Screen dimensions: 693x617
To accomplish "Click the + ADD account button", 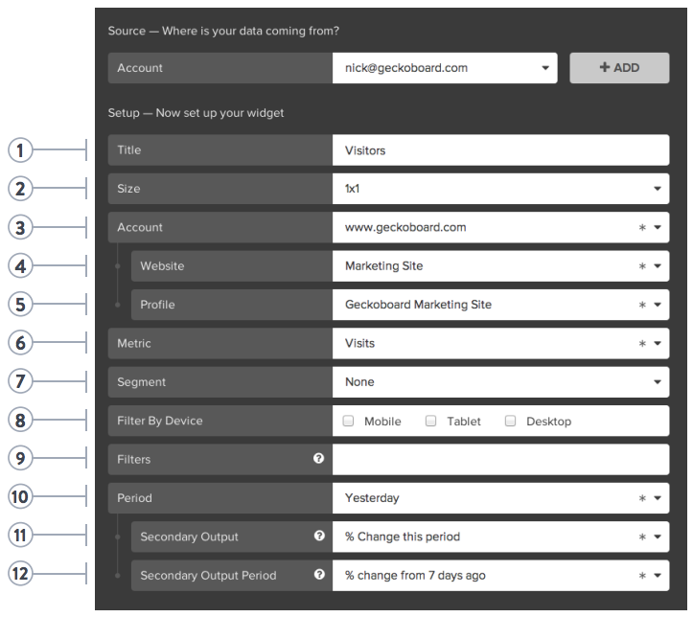I will [x=619, y=68].
